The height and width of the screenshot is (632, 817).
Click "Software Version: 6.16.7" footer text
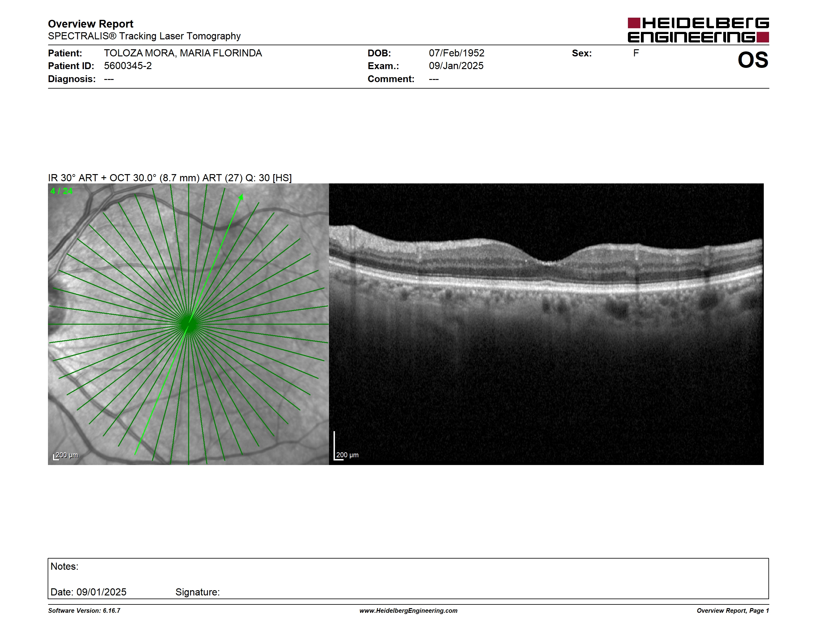84,611
